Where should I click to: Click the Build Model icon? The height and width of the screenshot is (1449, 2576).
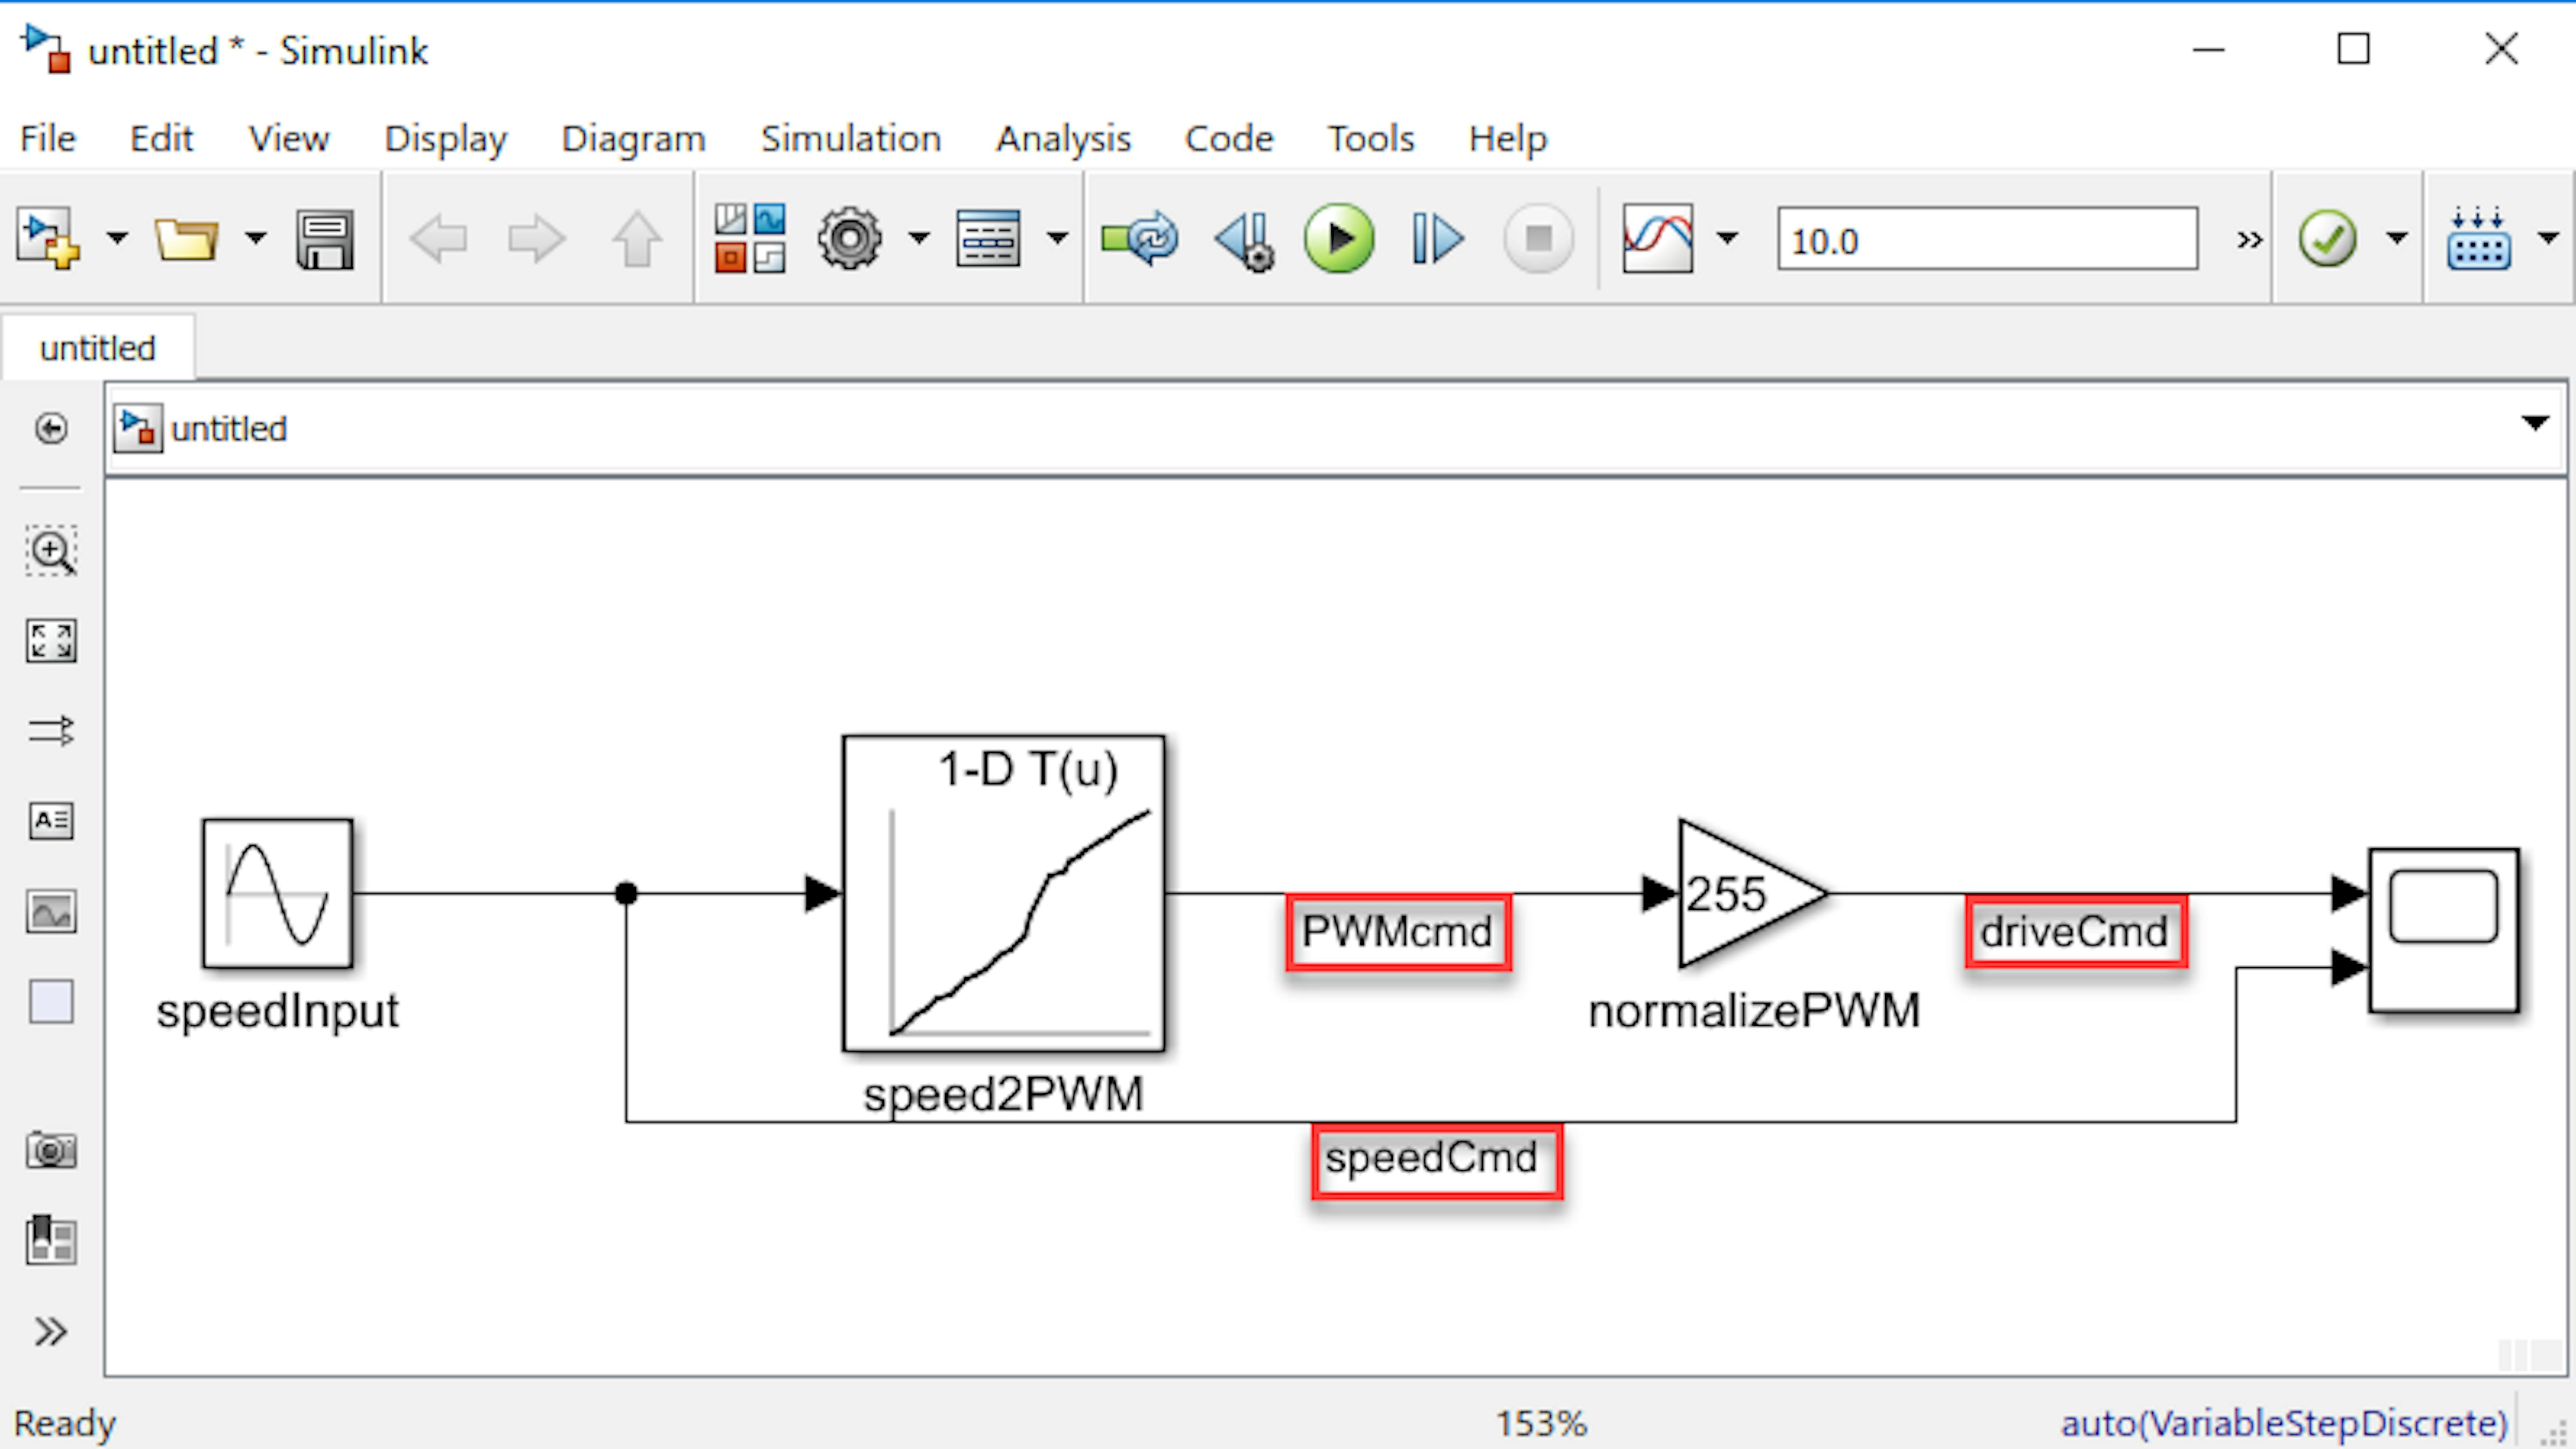tap(2478, 239)
